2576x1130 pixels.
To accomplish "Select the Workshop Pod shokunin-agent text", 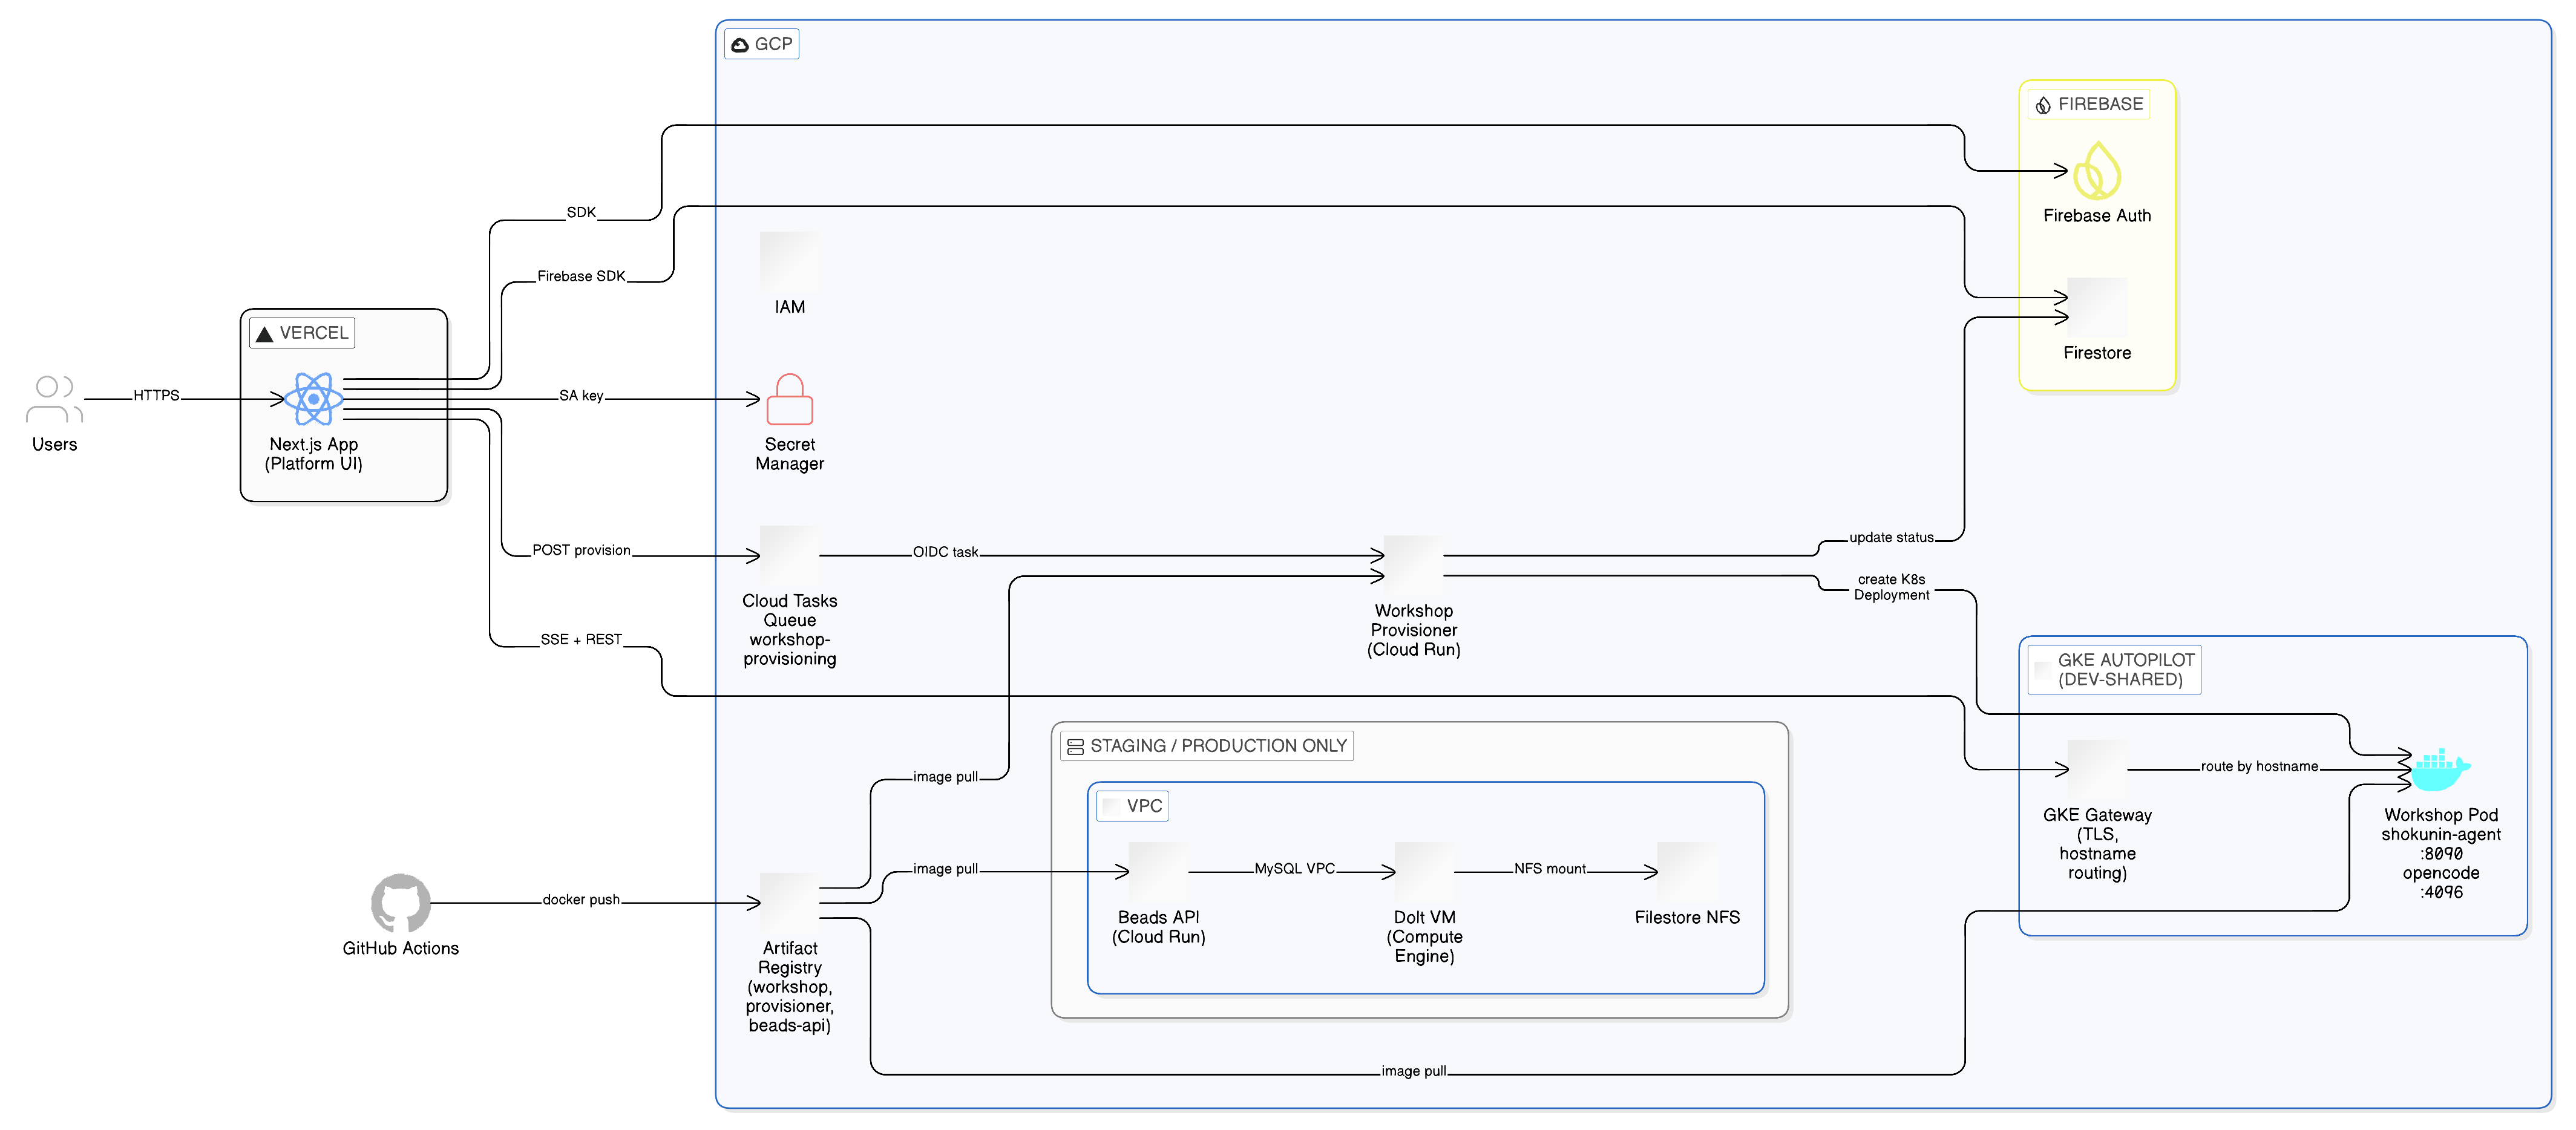I will [2440, 853].
